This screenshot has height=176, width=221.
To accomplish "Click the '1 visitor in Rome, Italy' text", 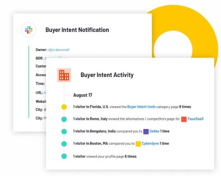I will pyautogui.click(x=90, y=119).
